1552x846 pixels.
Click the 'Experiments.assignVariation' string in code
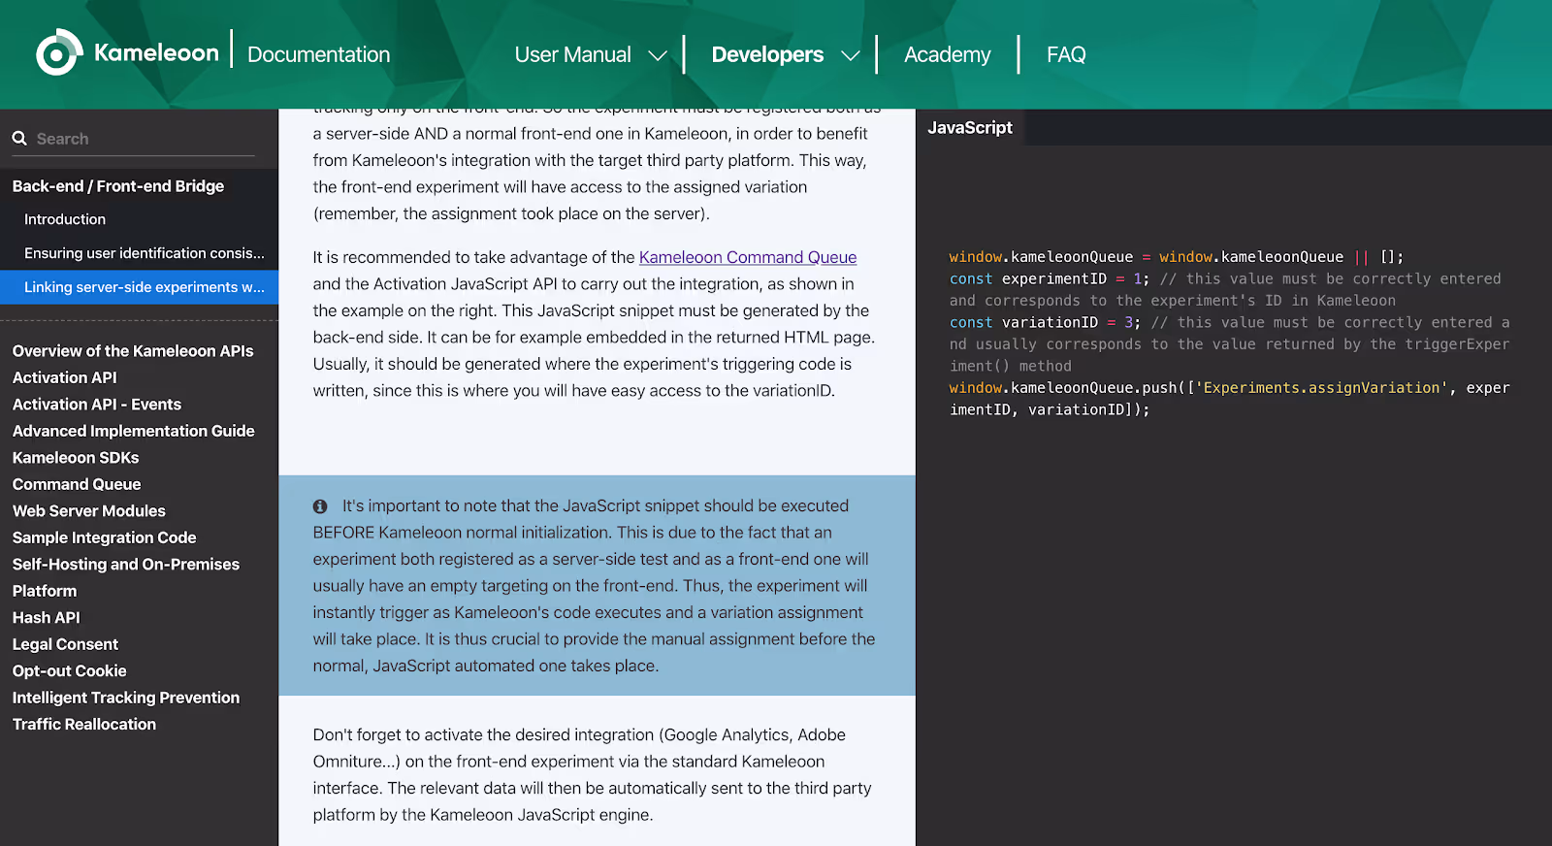tap(1321, 388)
